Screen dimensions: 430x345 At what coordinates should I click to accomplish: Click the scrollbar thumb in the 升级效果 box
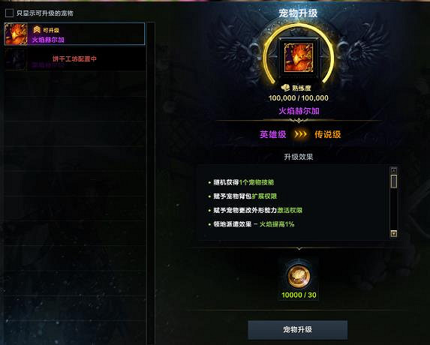click(x=393, y=181)
